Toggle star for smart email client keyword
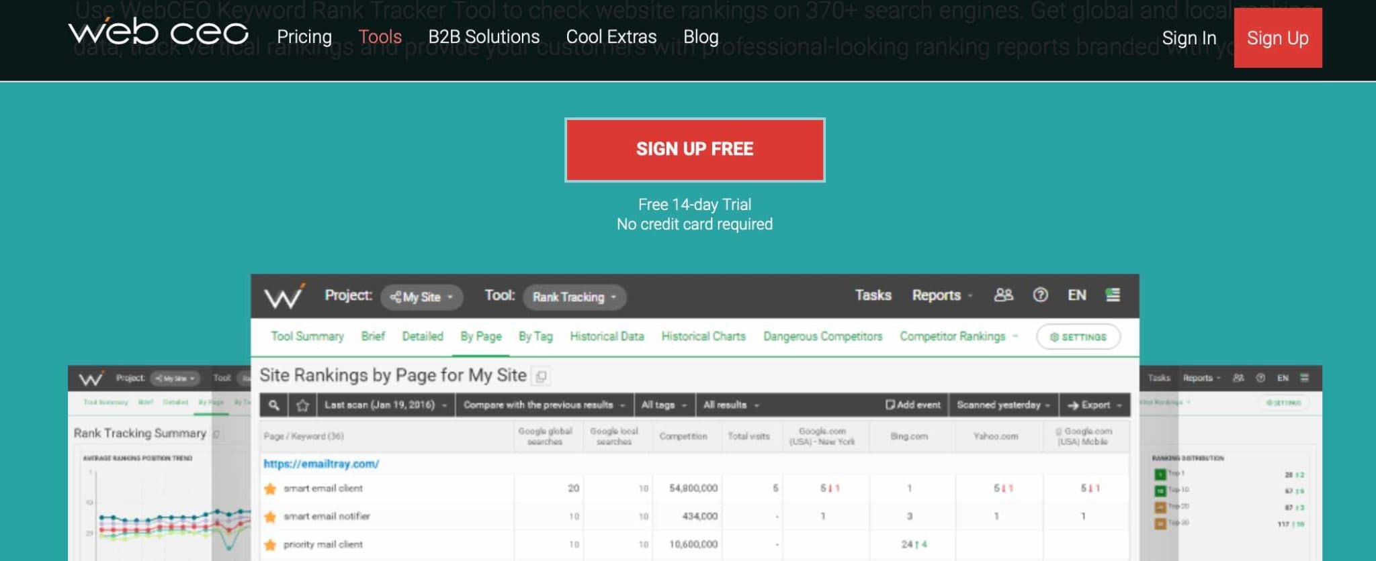Image resolution: width=1376 pixels, height=561 pixels. (x=270, y=489)
